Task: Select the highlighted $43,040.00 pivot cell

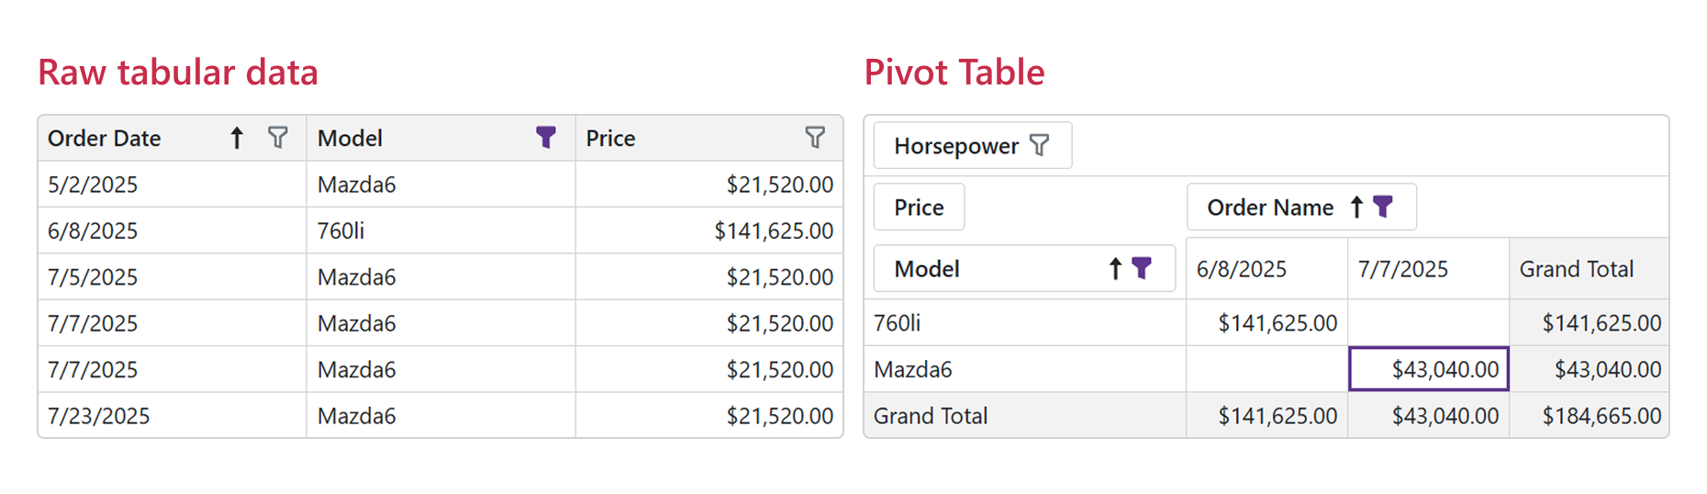Action: (x=1429, y=369)
